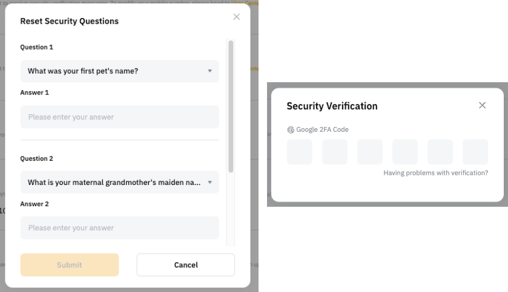Select the second 2FA code digit box

point(335,152)
